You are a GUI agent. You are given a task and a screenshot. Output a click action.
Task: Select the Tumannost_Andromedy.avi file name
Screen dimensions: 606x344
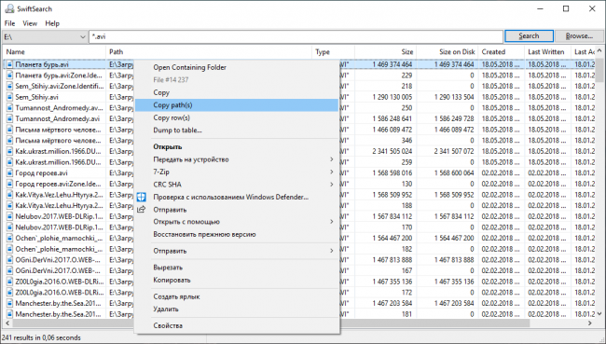click(x=57, y=118)
